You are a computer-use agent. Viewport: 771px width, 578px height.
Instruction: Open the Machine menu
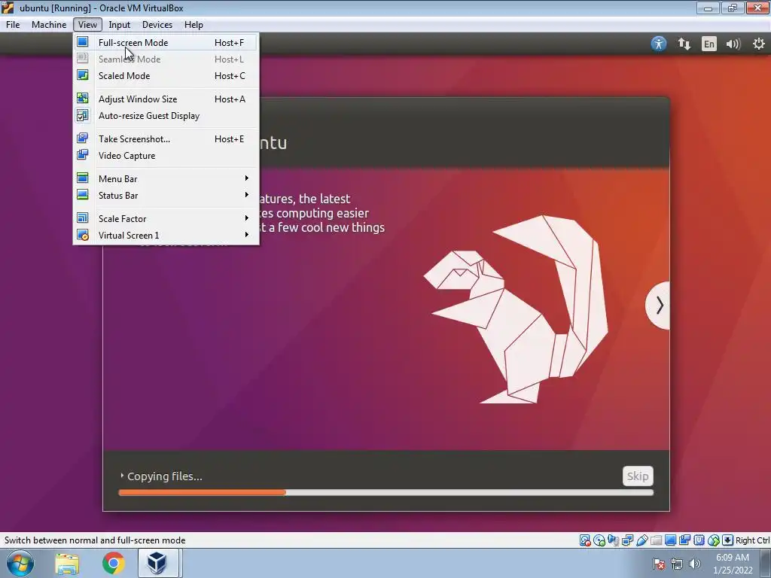(x=49, y=25)
